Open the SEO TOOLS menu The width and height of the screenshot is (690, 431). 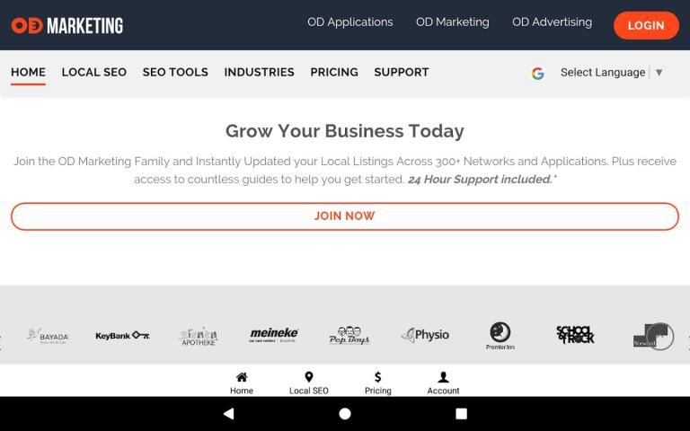(x=175, y=72)
